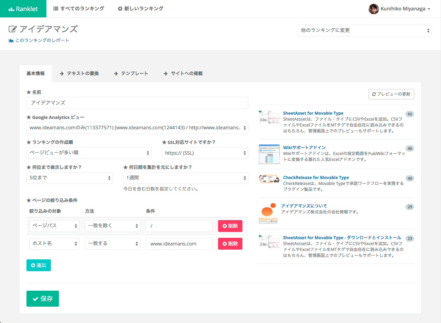
Task: Click the 66 pageview badge
Action: pos(410,114)
